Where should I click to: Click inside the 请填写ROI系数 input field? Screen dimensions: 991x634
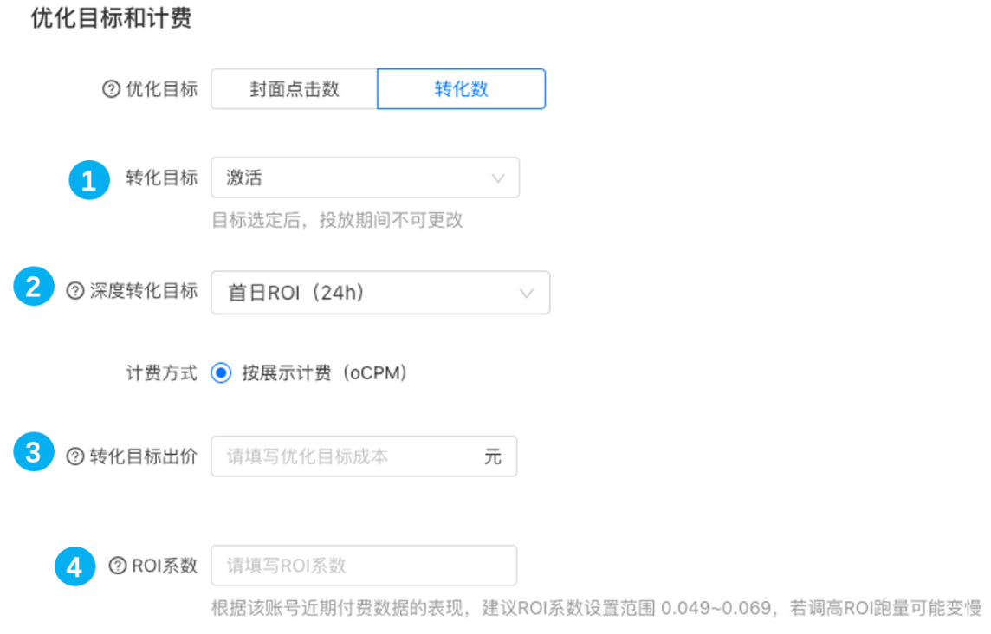click(x=364, y=565)
